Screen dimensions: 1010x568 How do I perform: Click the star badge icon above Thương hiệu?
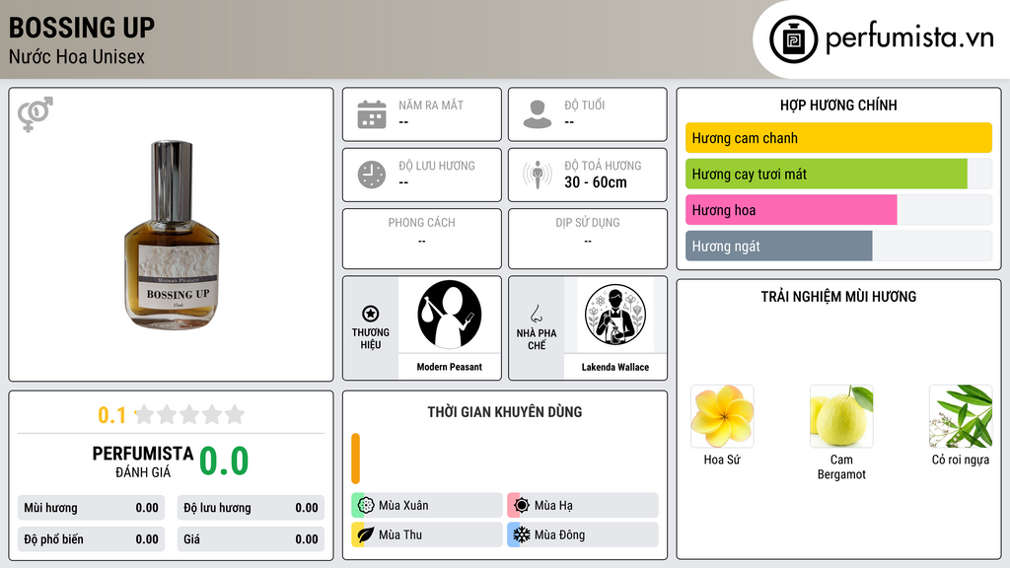tap(371, 314)
